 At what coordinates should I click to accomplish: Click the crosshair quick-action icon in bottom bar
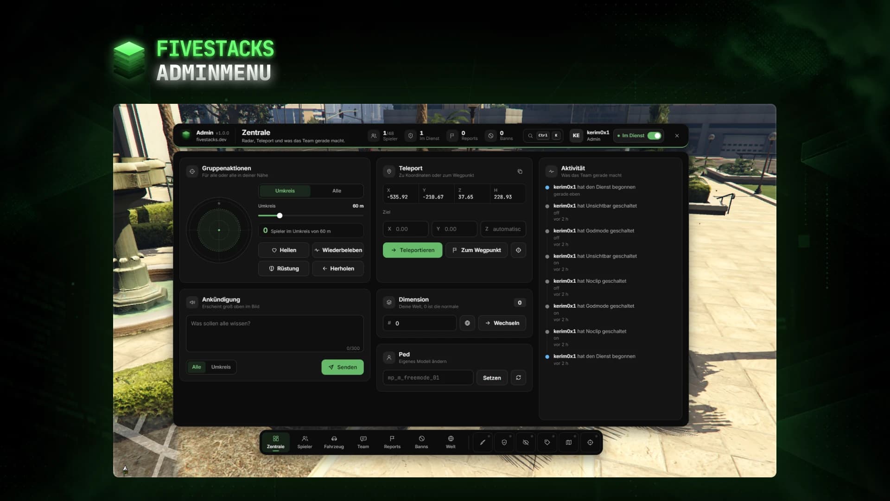coord(590,442)
